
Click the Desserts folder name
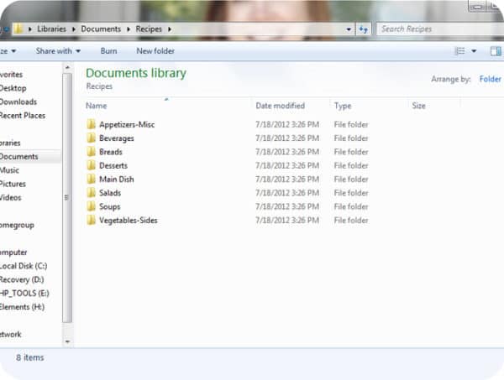tap(113, 165)
